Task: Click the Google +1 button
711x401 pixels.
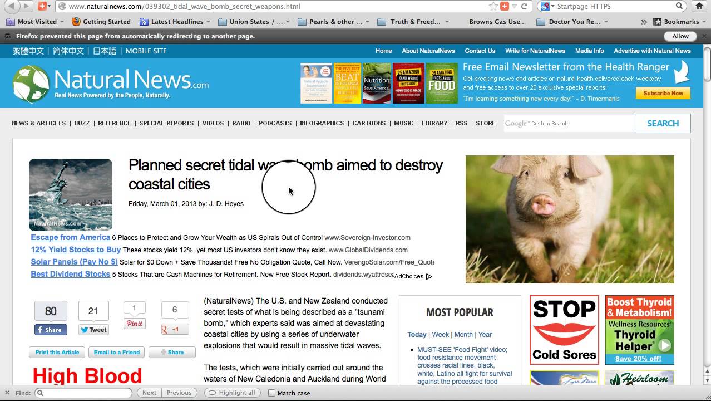Action: [175, 330]
